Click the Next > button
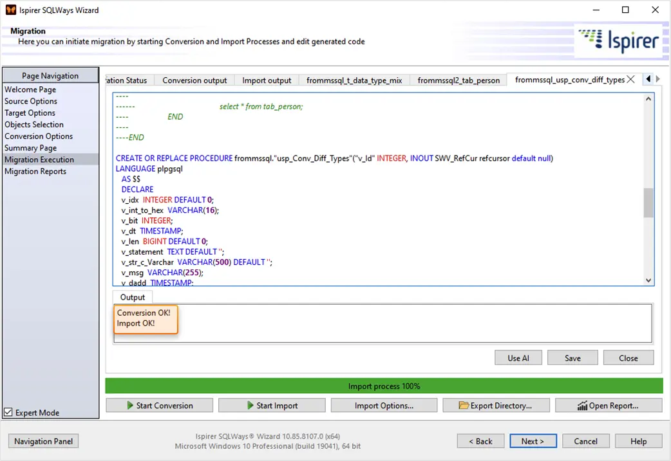 tap(533, 441)
